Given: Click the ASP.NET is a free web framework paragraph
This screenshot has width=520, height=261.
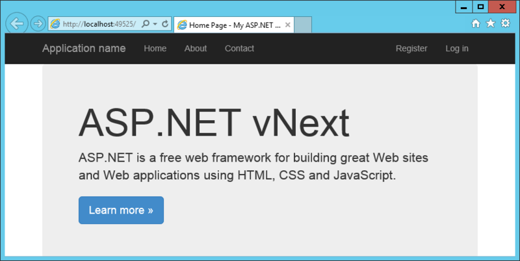Looking at the screenshot, I should click(x=253, y=166).
